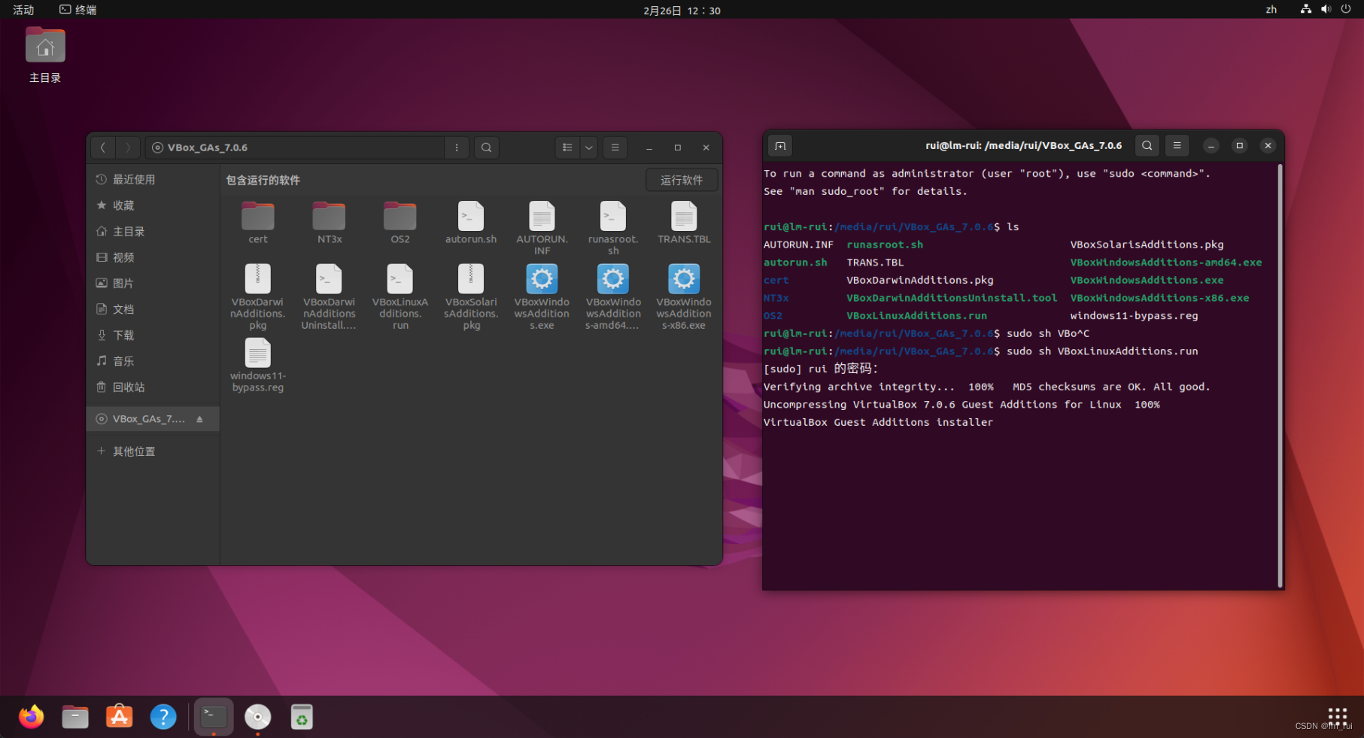1364x738 pixels.
Task: Switch to the Terminal in the dock
Action: pos(214,717)
